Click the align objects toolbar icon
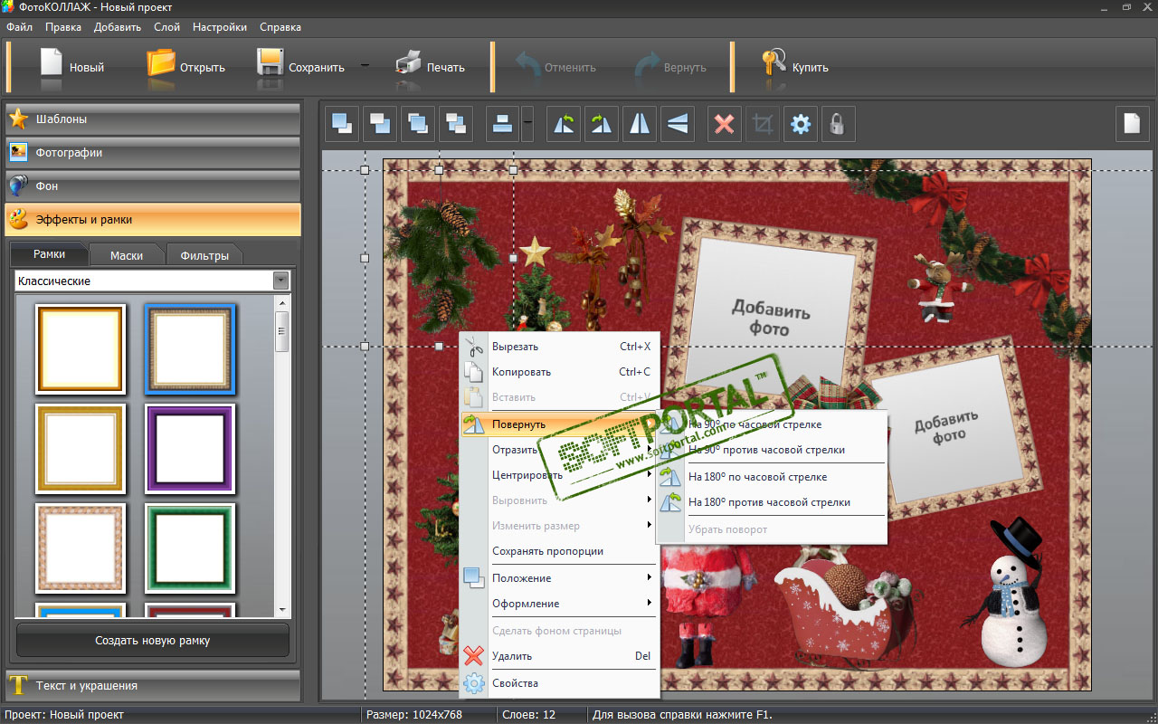Image resolution: width=1158 pixels, height=724 pixels. [503, 123]
